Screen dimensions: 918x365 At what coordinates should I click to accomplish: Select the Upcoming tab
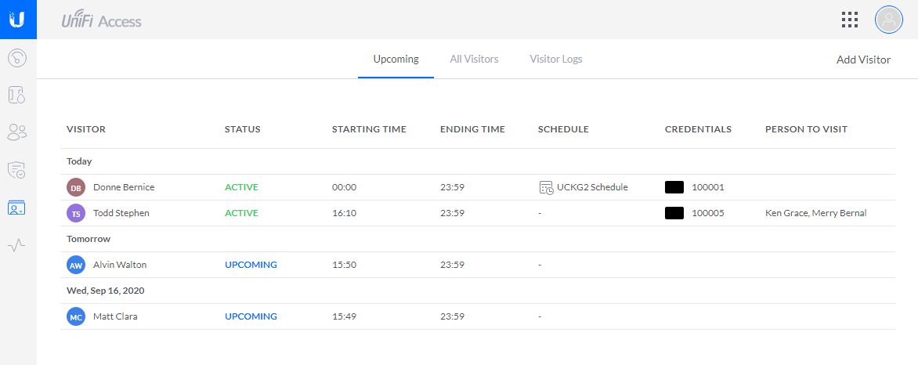396,60
